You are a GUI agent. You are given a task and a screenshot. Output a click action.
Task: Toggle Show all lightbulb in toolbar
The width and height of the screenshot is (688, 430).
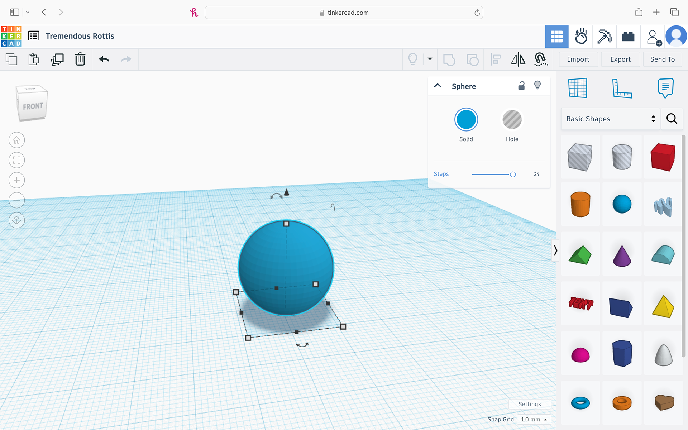coord(413,59)
